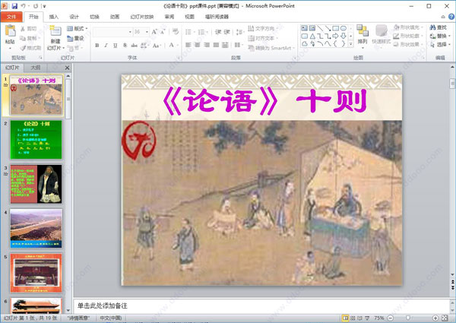Select the Down Arrow shape
The width and height of the screenshot is (456, 323).
pyautogui.click(x=344, y=36)
